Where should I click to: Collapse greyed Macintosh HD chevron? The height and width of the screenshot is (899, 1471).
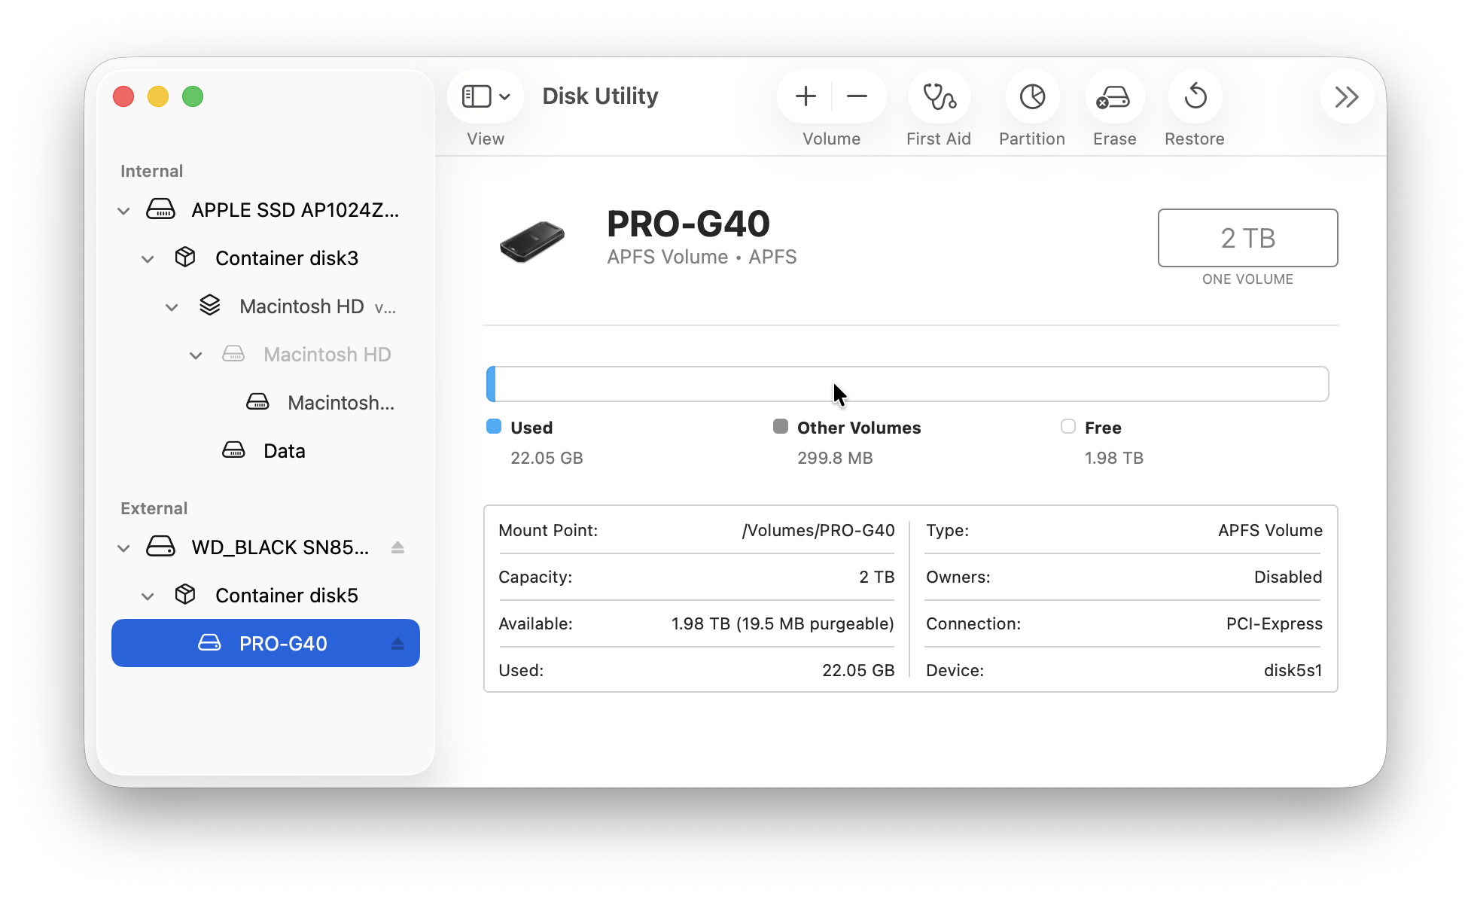pos(196,355)
